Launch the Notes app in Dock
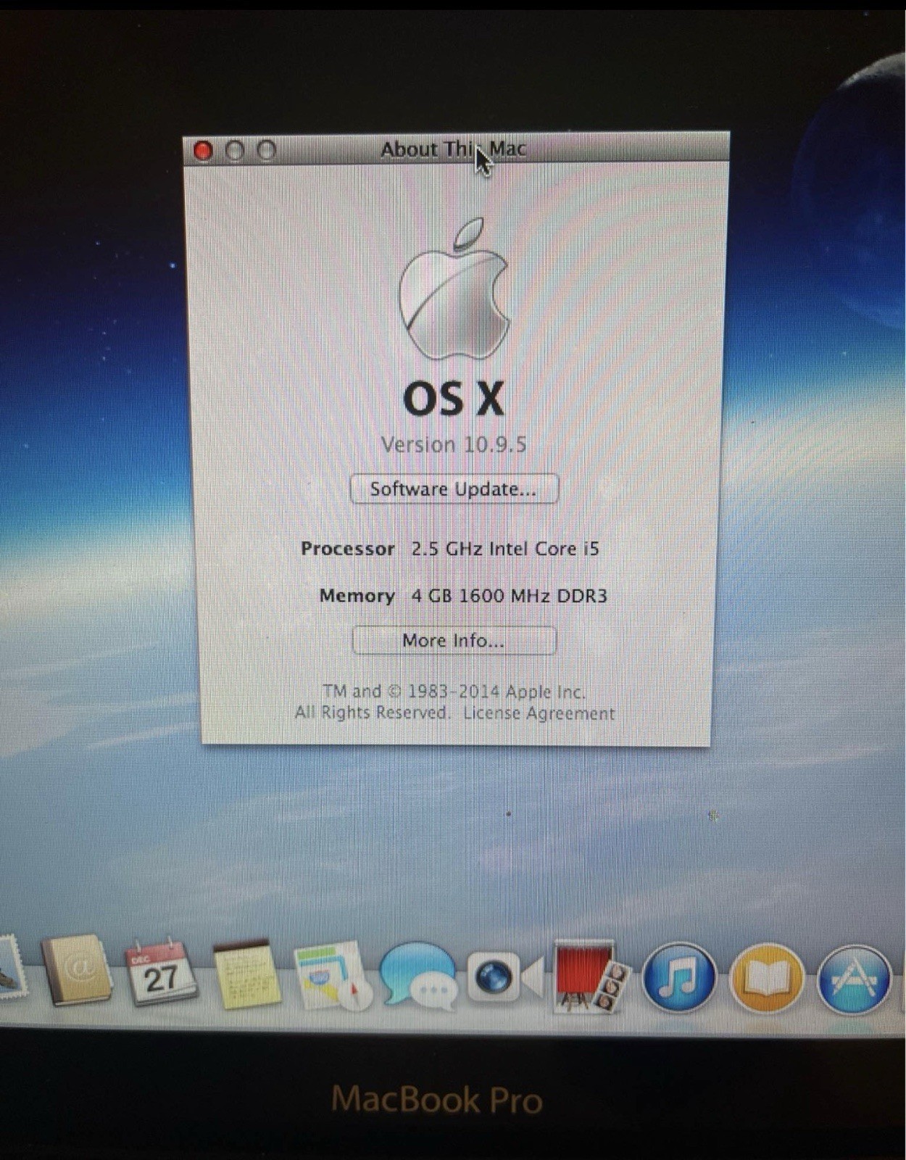 248,975
